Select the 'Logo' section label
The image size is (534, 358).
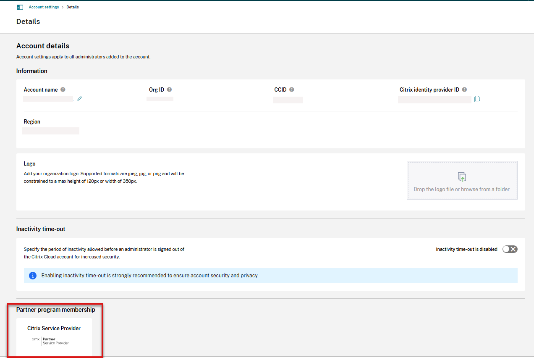coord(30,164)
